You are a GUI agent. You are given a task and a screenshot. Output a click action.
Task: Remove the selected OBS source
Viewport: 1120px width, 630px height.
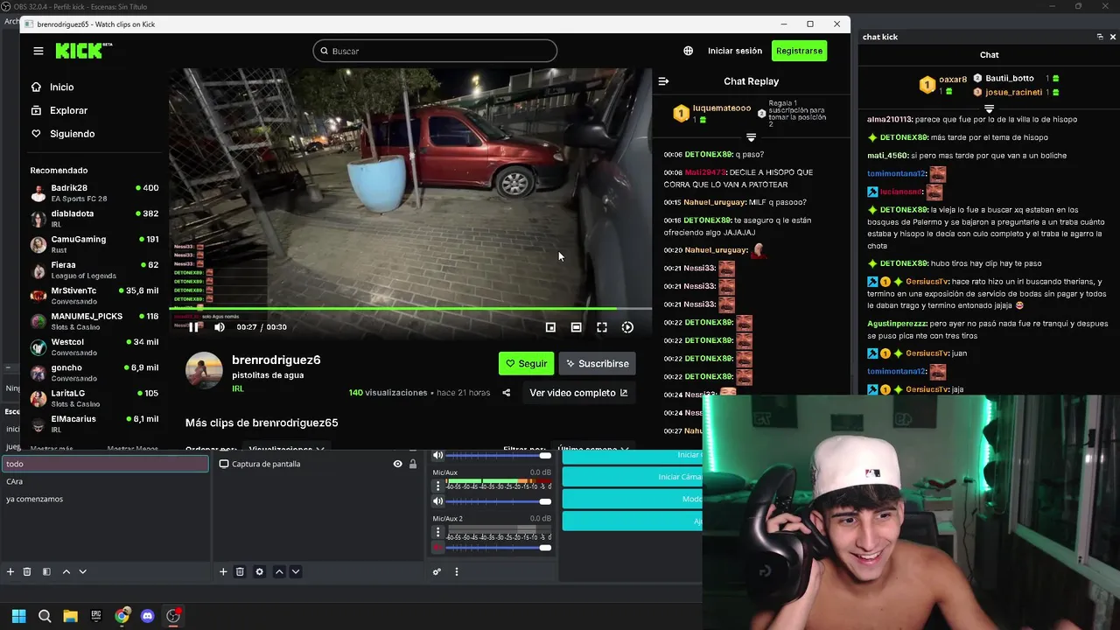coord(240,571)
